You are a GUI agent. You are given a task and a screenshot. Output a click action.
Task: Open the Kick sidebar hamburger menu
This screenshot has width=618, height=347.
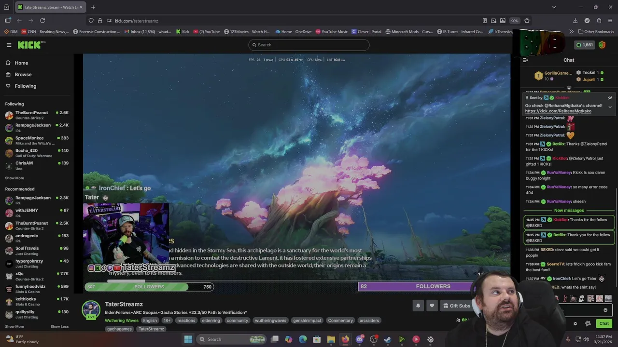(9, 45)
